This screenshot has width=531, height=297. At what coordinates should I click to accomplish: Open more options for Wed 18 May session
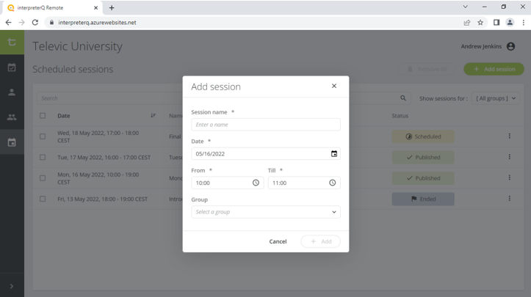click(509, 136)
